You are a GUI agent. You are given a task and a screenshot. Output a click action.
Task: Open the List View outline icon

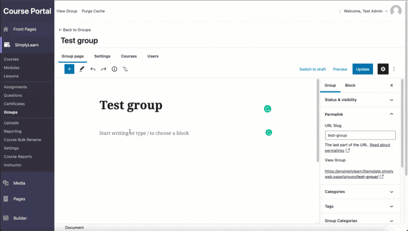pos(125,69)
